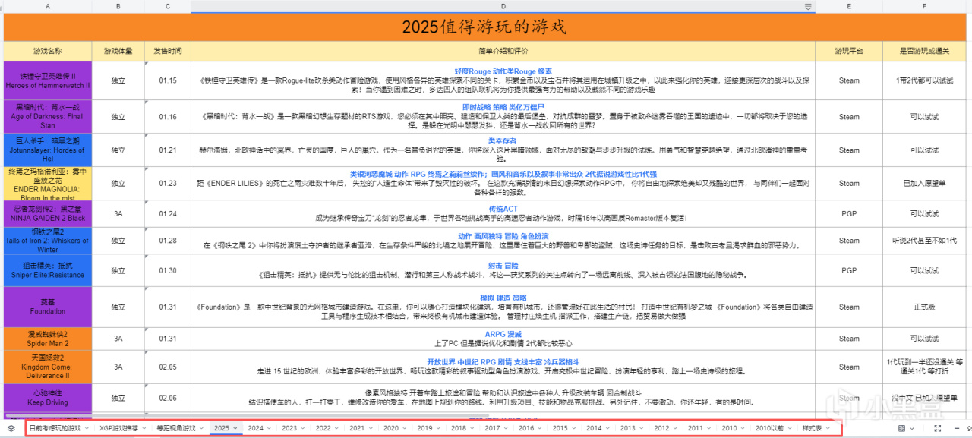Open the 2011 sheet tab
The width and height of the screenshot is (972, 438).
tap(695, 428)
